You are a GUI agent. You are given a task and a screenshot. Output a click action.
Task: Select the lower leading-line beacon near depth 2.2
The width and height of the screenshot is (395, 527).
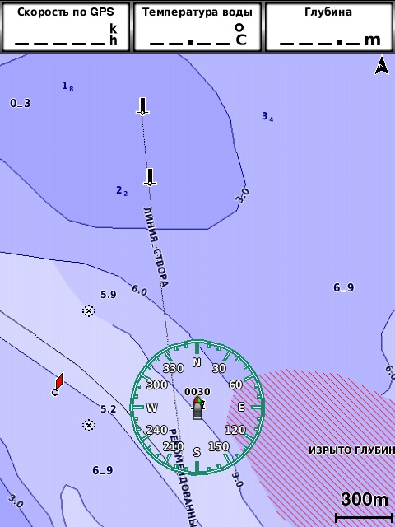point(150,178)
